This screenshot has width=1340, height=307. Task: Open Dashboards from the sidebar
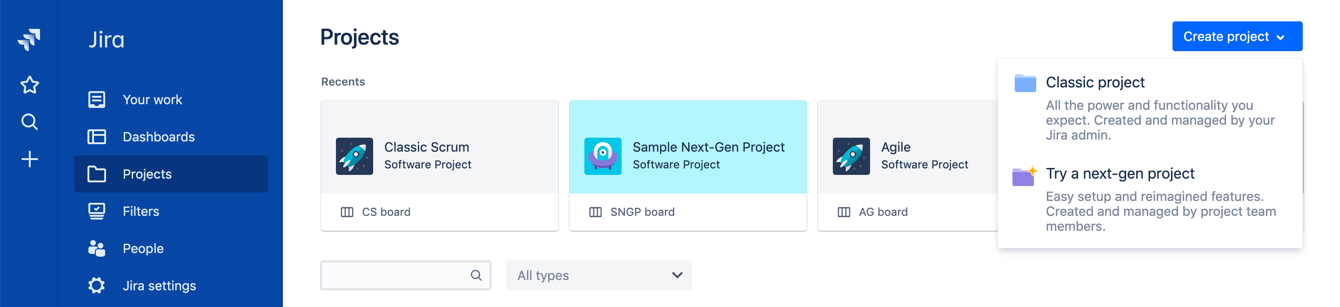coord(158,137)
